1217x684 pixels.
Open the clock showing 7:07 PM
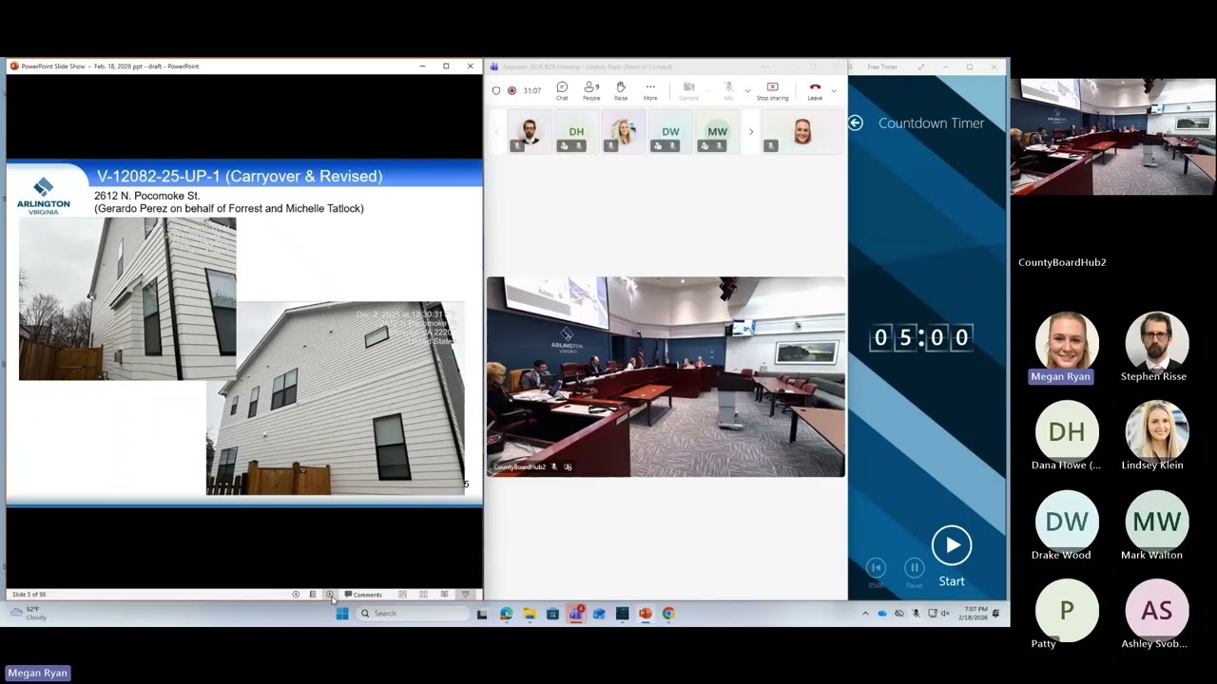pyautogui.click(x=976, y=613)
